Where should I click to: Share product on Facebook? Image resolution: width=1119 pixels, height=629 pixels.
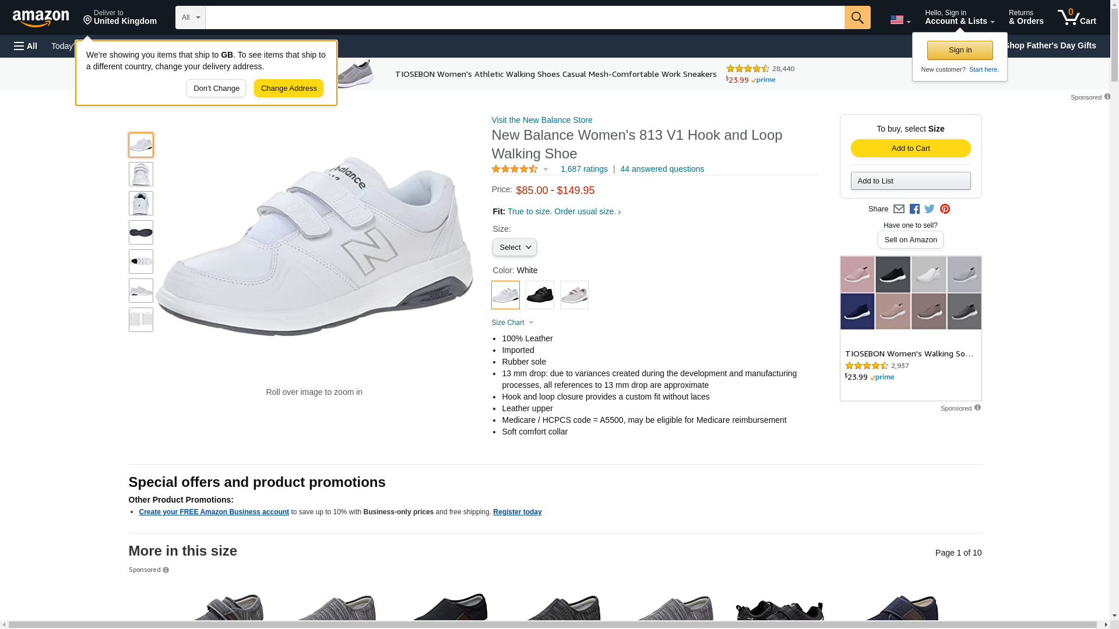point(914,209)
